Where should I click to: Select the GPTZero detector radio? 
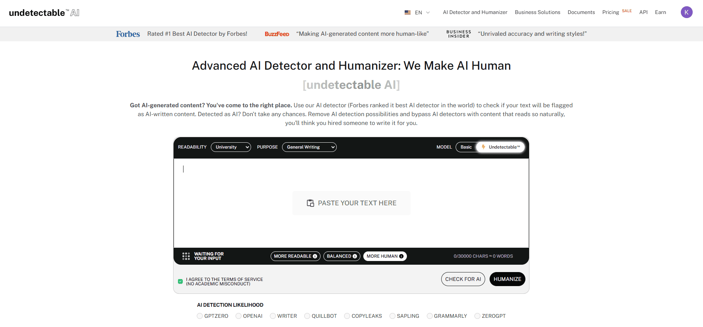click(200, 316)
